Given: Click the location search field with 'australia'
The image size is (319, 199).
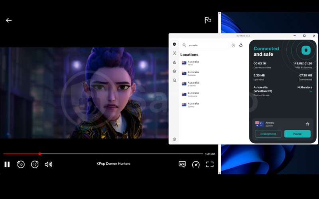Looking at the screenshot, I should pos(205,45).
